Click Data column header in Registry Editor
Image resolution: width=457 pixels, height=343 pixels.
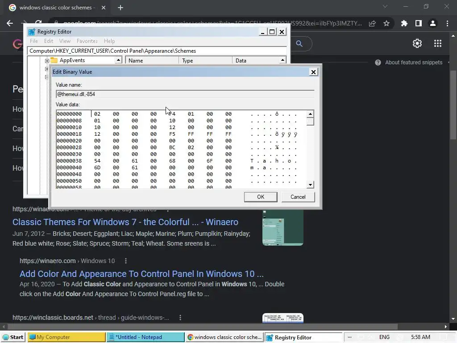coord(256,60)
